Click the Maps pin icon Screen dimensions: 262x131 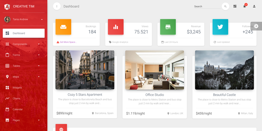[x=7, y=77]
